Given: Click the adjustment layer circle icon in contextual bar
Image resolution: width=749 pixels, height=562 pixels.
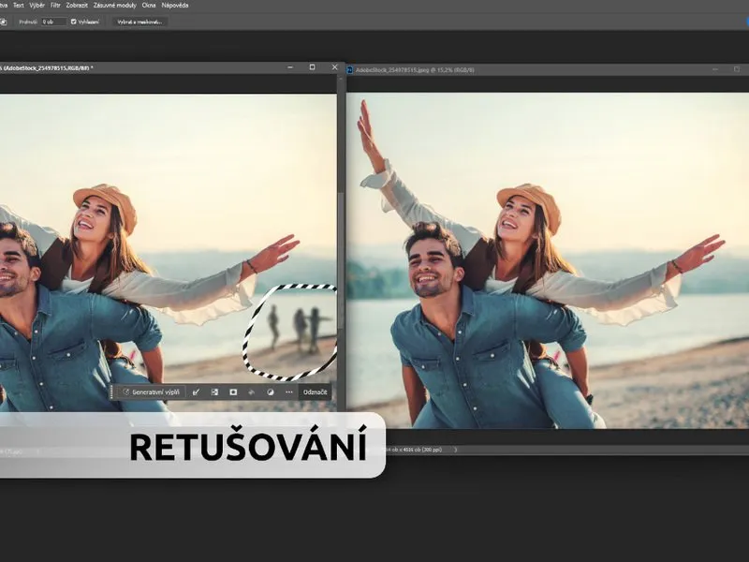Looking at the screenshot, I should pos(271,392).
